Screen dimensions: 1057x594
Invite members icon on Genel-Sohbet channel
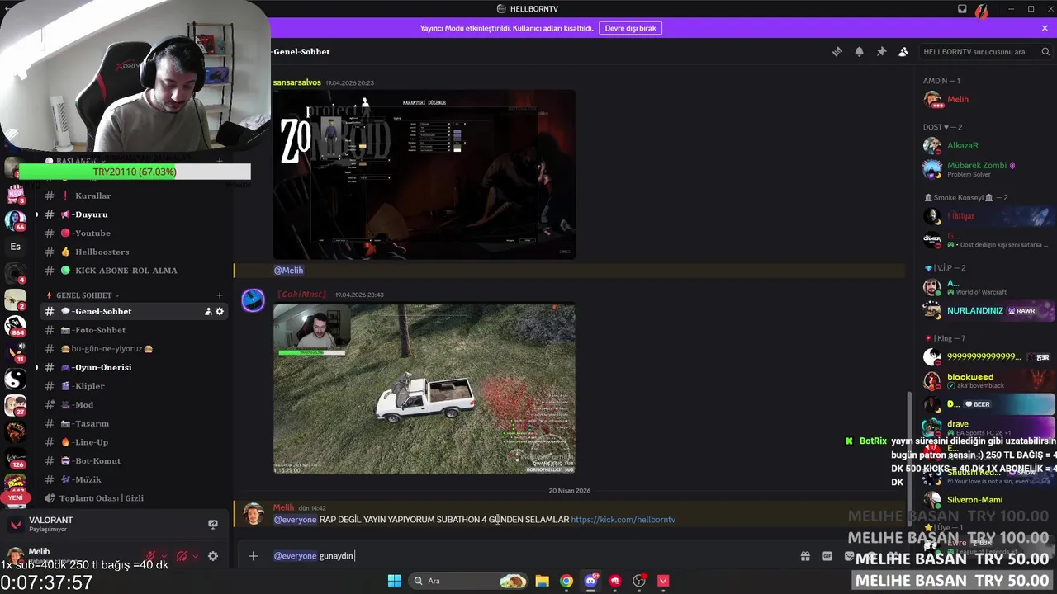point(208,311)
